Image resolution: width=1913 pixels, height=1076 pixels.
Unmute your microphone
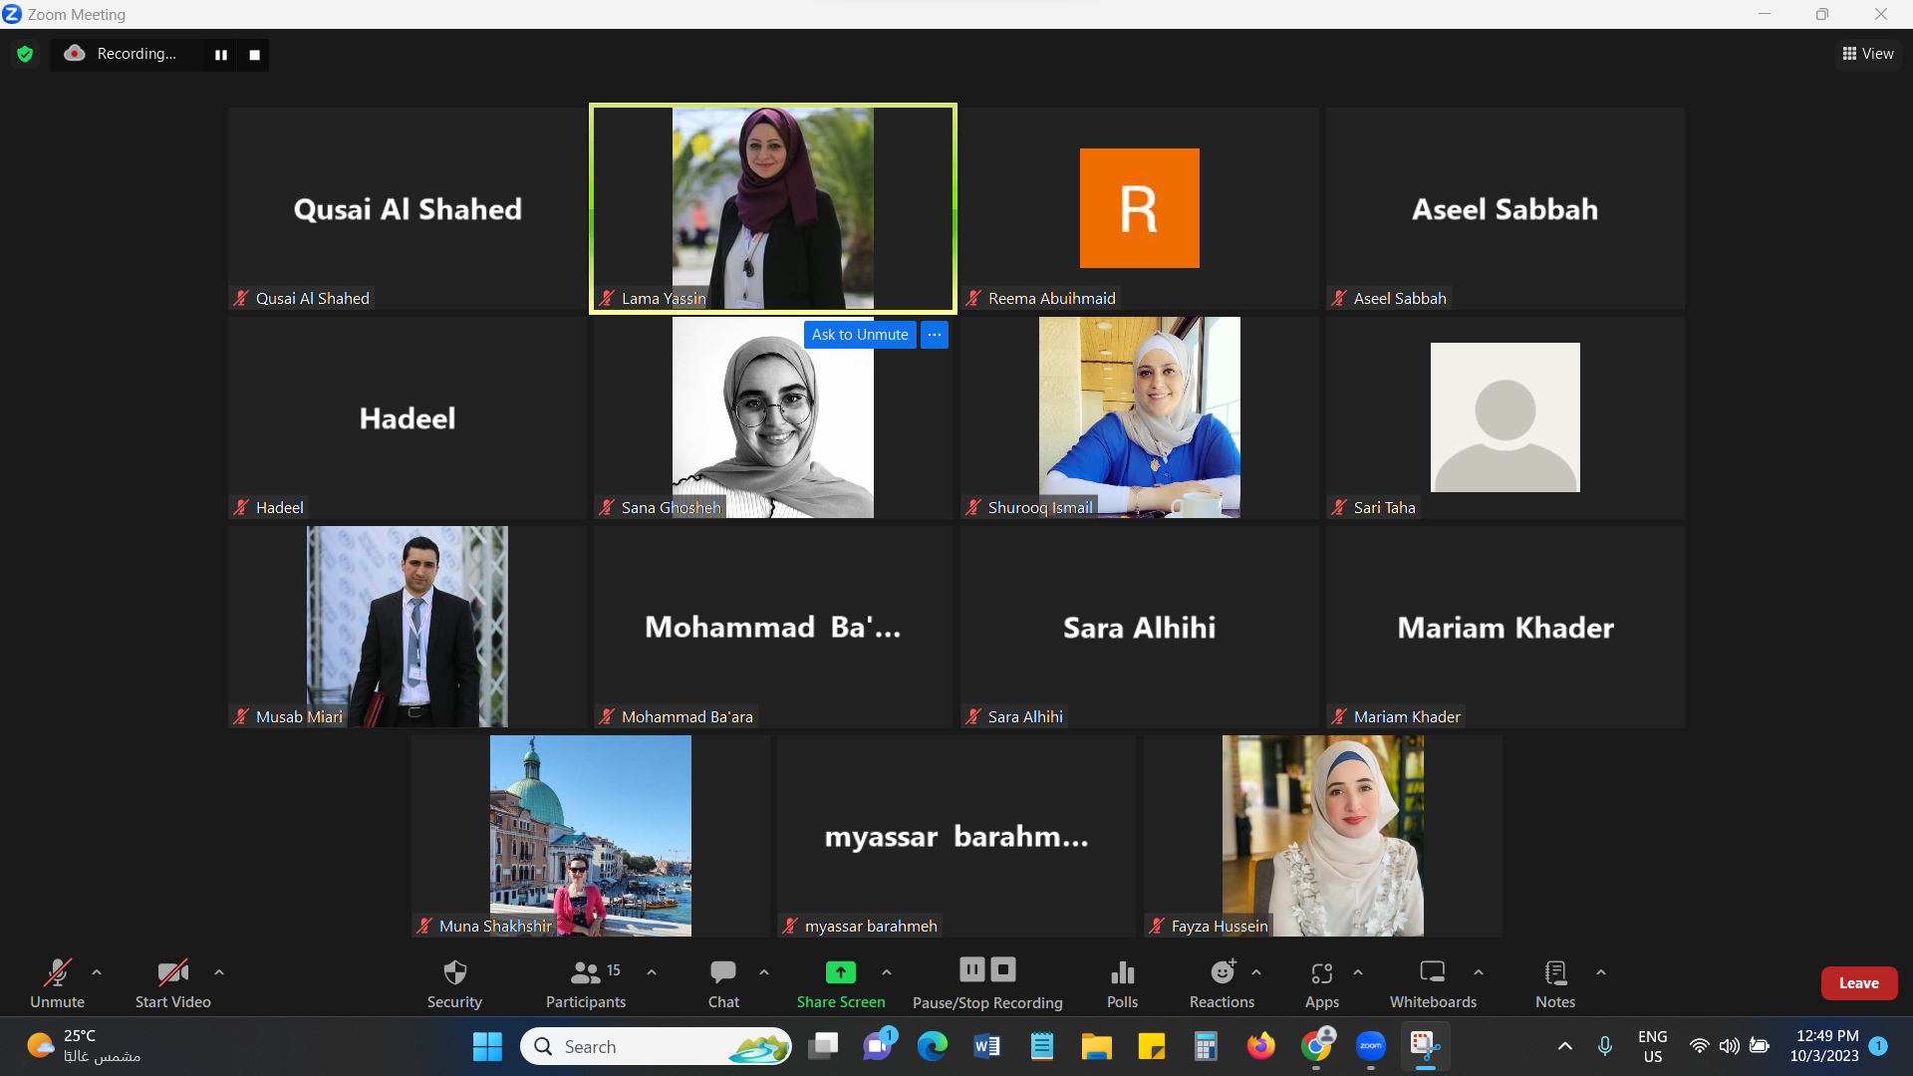tap(57, 983)
